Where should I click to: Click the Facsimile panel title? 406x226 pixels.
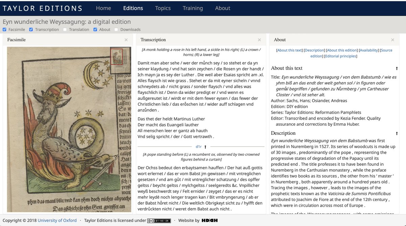click(x=17, y=40)
